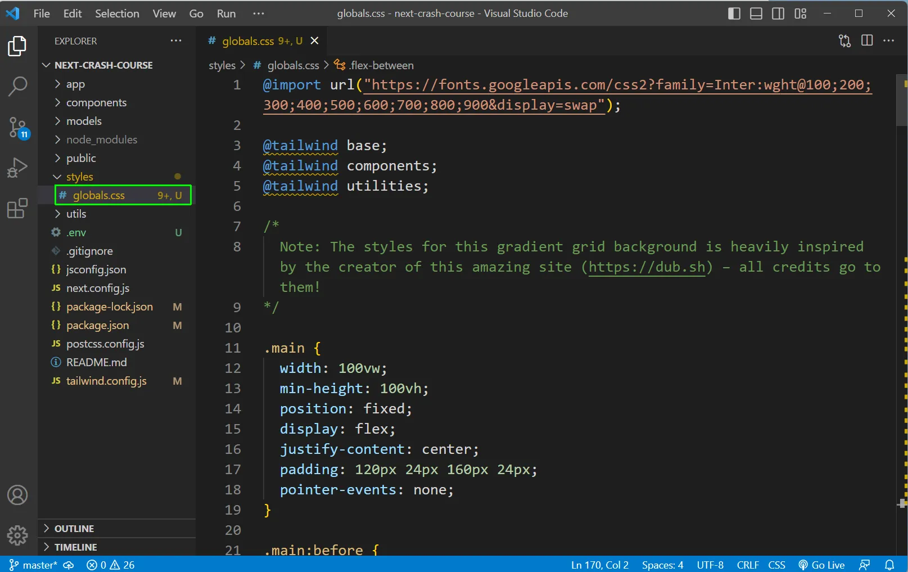
Task: Start server with Go Live
Action: (821, 565)
